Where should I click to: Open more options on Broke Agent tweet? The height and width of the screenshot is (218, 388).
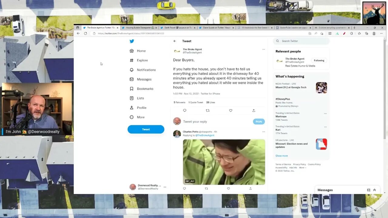263,49
